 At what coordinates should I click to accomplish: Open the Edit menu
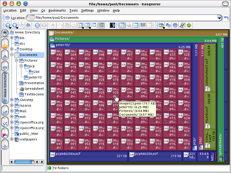coord(23,10)
